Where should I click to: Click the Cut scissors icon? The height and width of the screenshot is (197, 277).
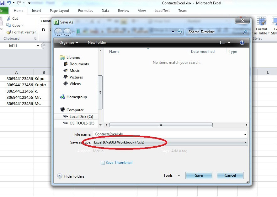(x=8, y=18)
